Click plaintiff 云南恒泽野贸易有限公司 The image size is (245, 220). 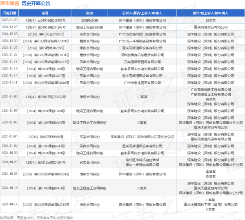[142, 62]
